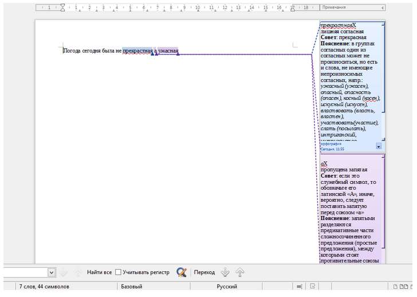
Task: Open the Find & Replace magnifier icon
Action: pyautogui.click(x=182, y=272)
